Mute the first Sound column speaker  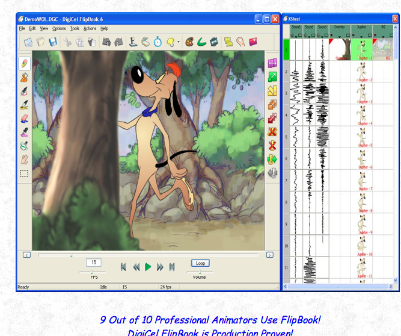(292, 36)
